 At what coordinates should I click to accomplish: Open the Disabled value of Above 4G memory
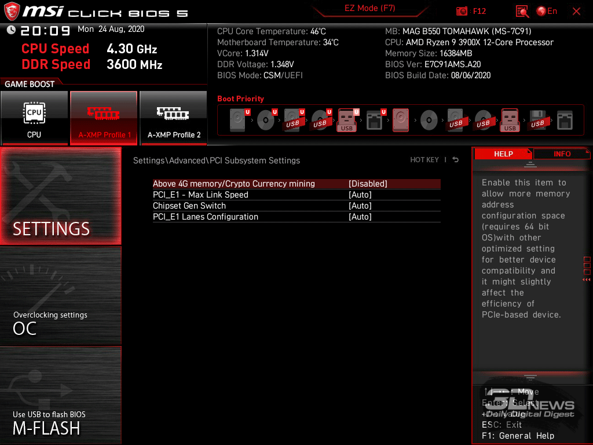pyautogui.click(x=368, y=184)
